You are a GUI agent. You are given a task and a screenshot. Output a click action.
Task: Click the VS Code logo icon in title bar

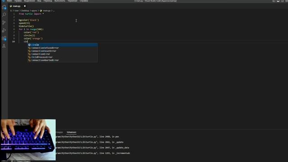click(3, 1)
